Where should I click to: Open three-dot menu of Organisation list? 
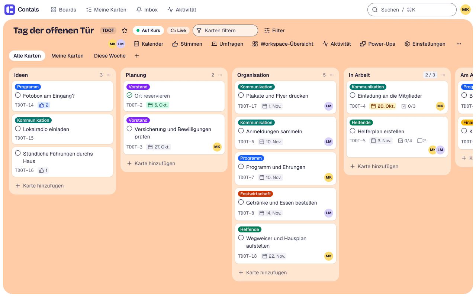(x=332, y=75)
